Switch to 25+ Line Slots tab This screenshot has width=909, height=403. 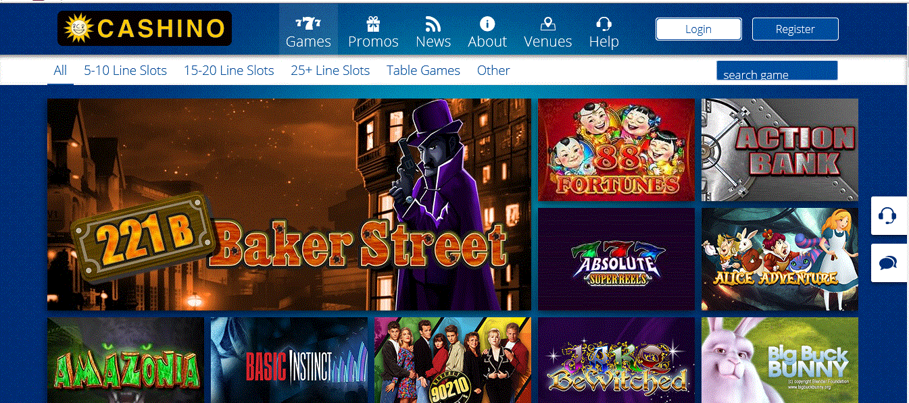(x=330, y=70)
